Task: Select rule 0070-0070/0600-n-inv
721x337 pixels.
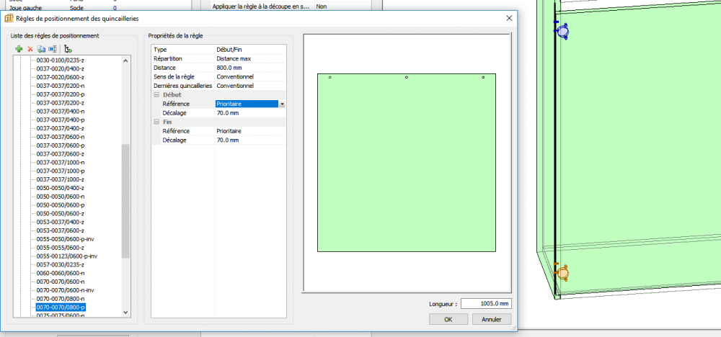Action: pos(66,290)
